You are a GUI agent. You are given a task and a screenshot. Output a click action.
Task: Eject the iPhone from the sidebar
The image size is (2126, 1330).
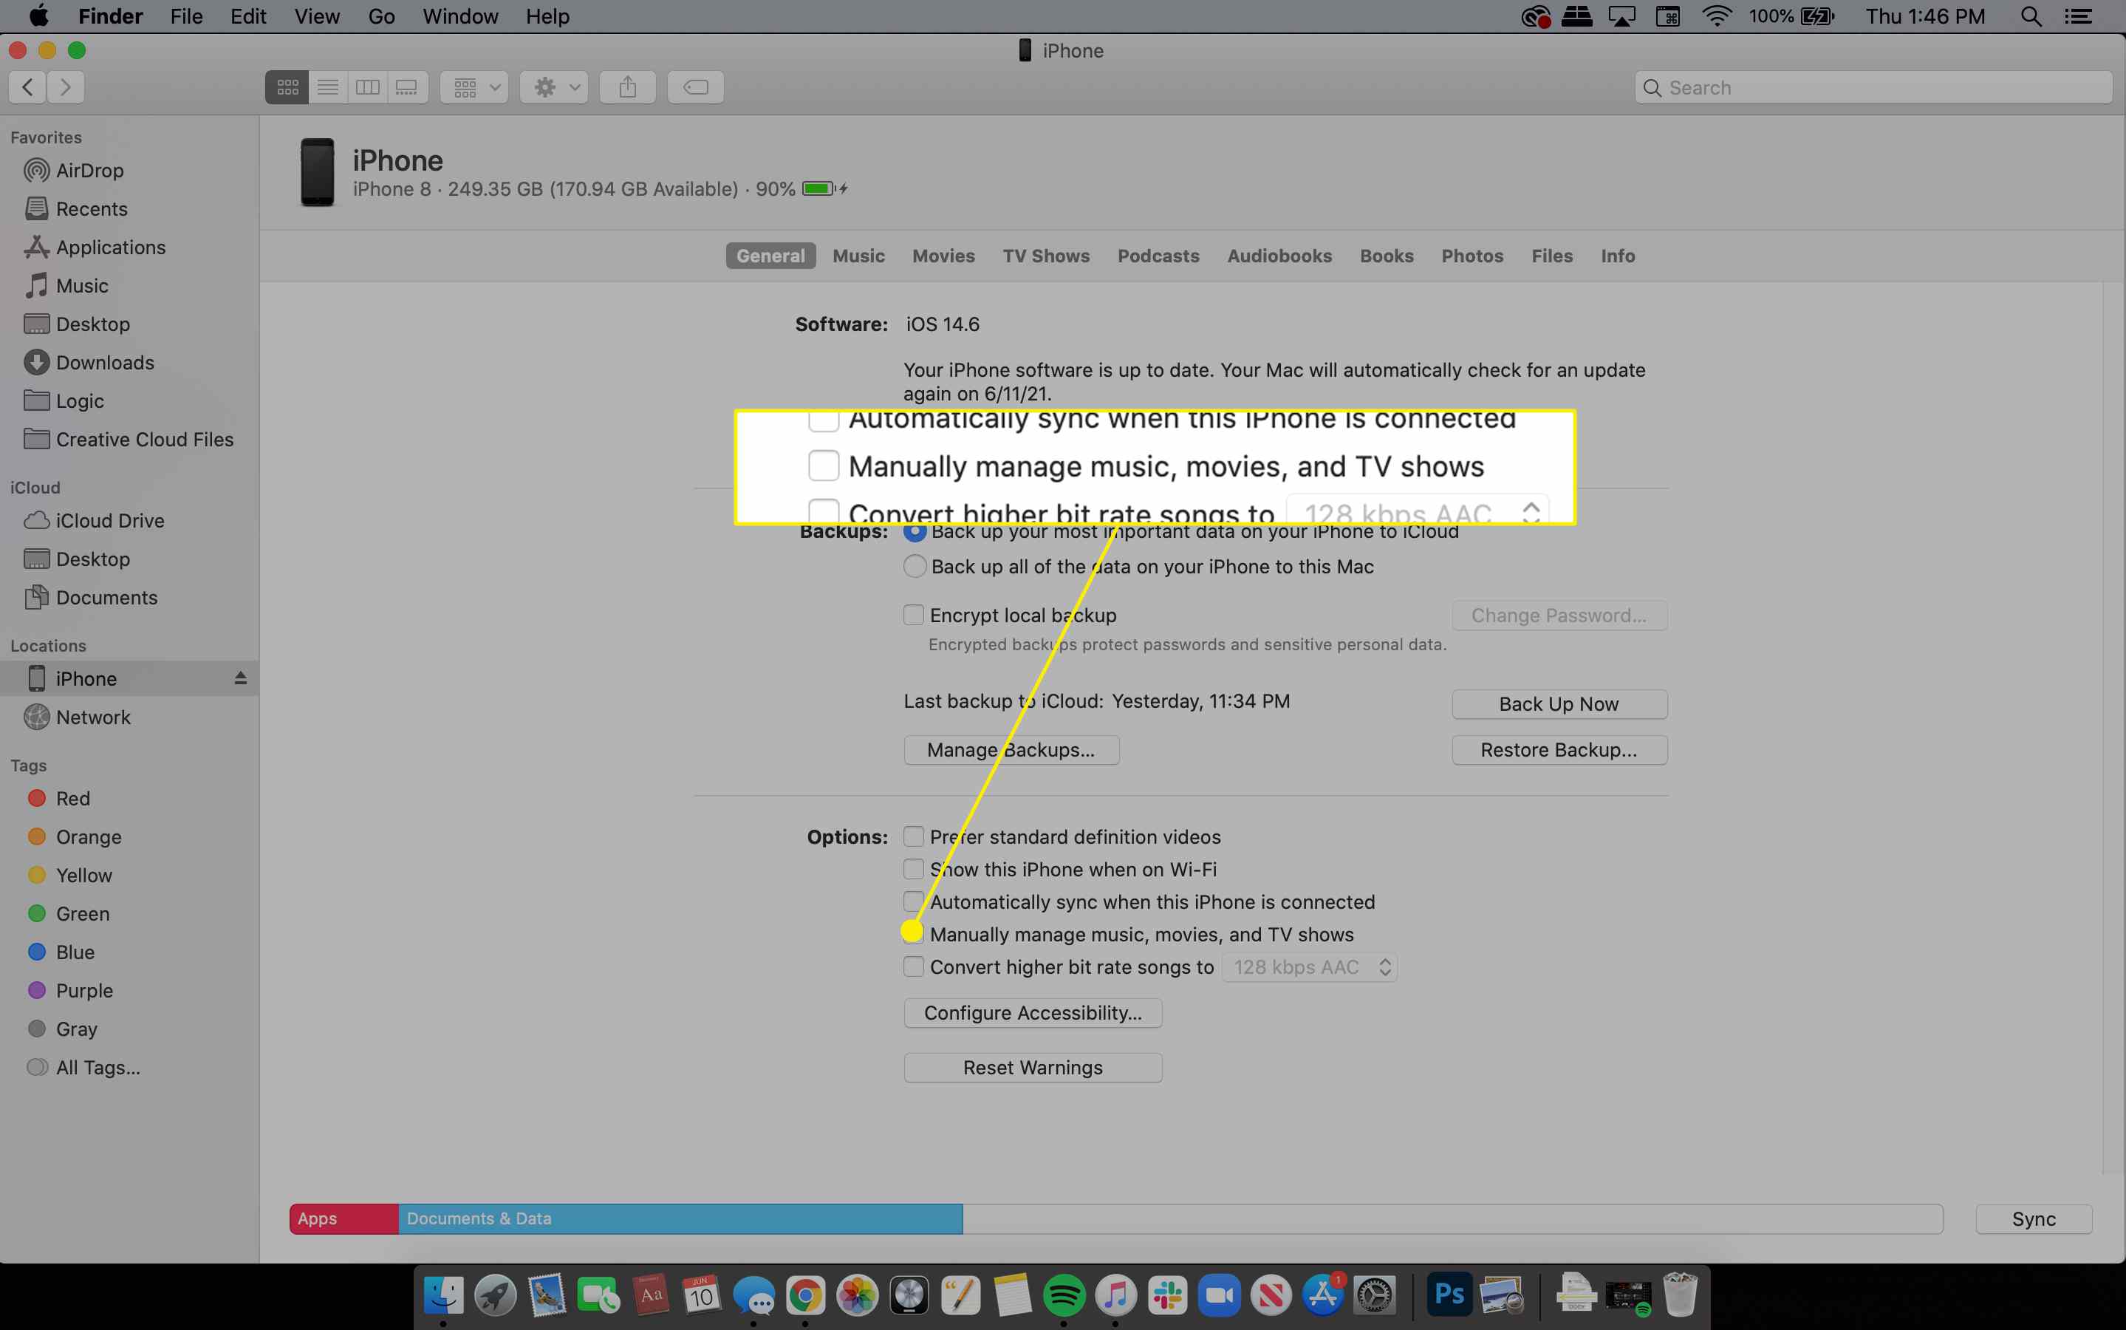pos(240,678)
